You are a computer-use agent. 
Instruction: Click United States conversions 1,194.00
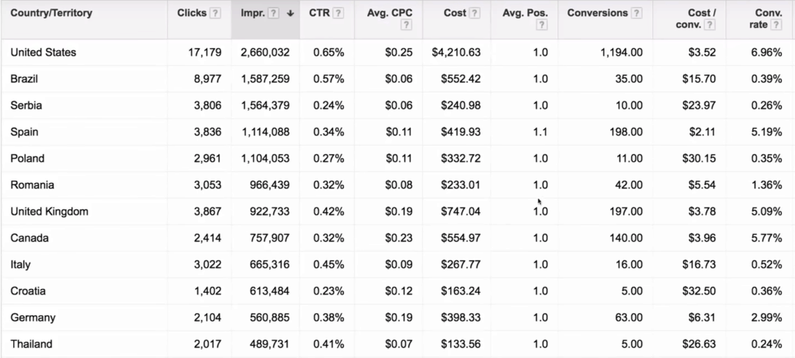[x=622, y=52]
